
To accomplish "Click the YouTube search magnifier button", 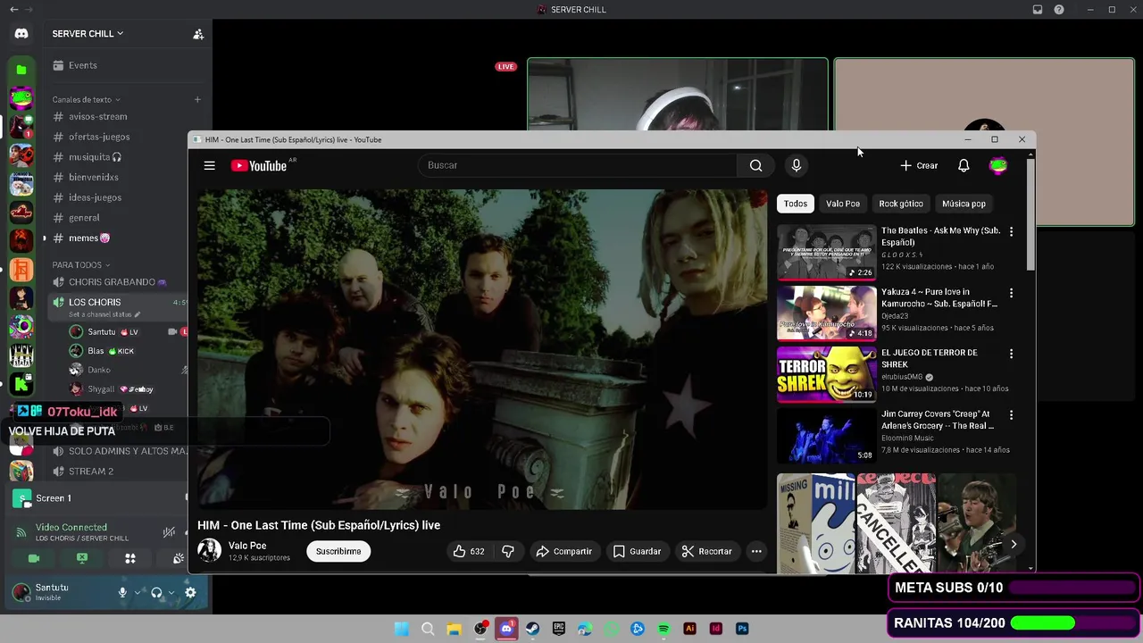I will [x=755, y=165].
